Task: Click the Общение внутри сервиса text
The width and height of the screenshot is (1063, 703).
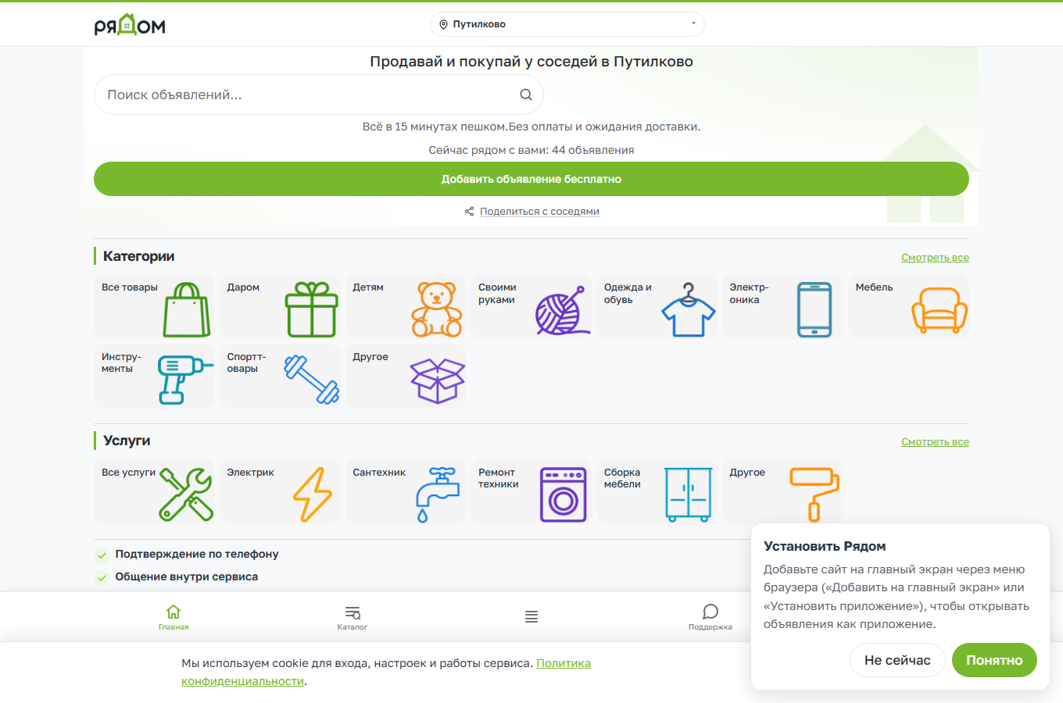Action: coord(187,576)
